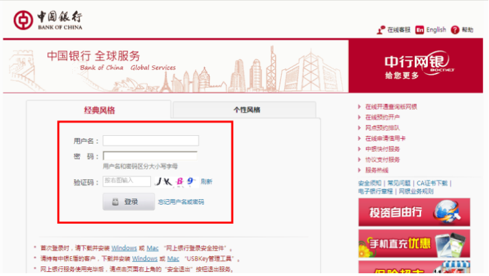Open 在线开通查询版网银 link
The height and width of the screenshot is (276, 489).
coord(391,106)
